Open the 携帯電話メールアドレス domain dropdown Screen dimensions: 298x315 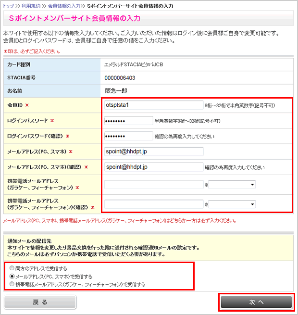(232, 184)
